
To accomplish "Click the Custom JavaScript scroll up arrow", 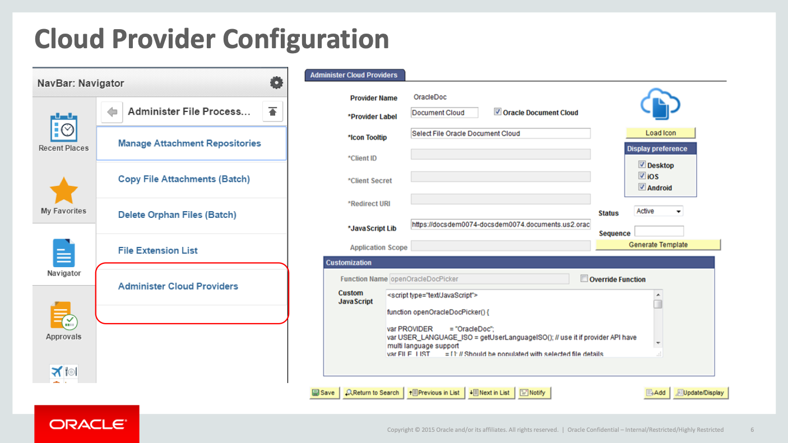I will [658, 295].
